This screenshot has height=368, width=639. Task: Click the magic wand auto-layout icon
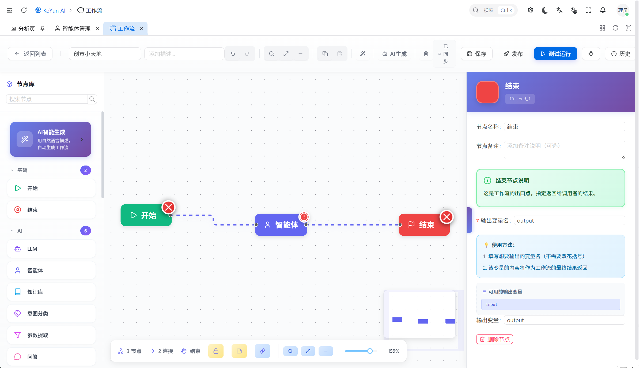coord(363,54)
